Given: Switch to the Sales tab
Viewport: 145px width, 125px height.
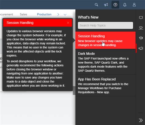Looking at the screenshot, I should pyautogui.click(x=24, y=14).
